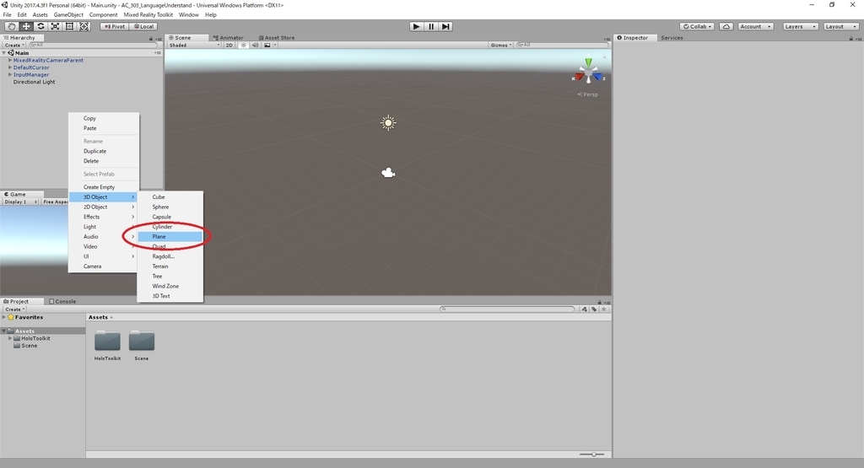Viewport: 864px width, 468px height.
Task: Toggle scene audio speaker icon
Action: click(x=255, y=46)
